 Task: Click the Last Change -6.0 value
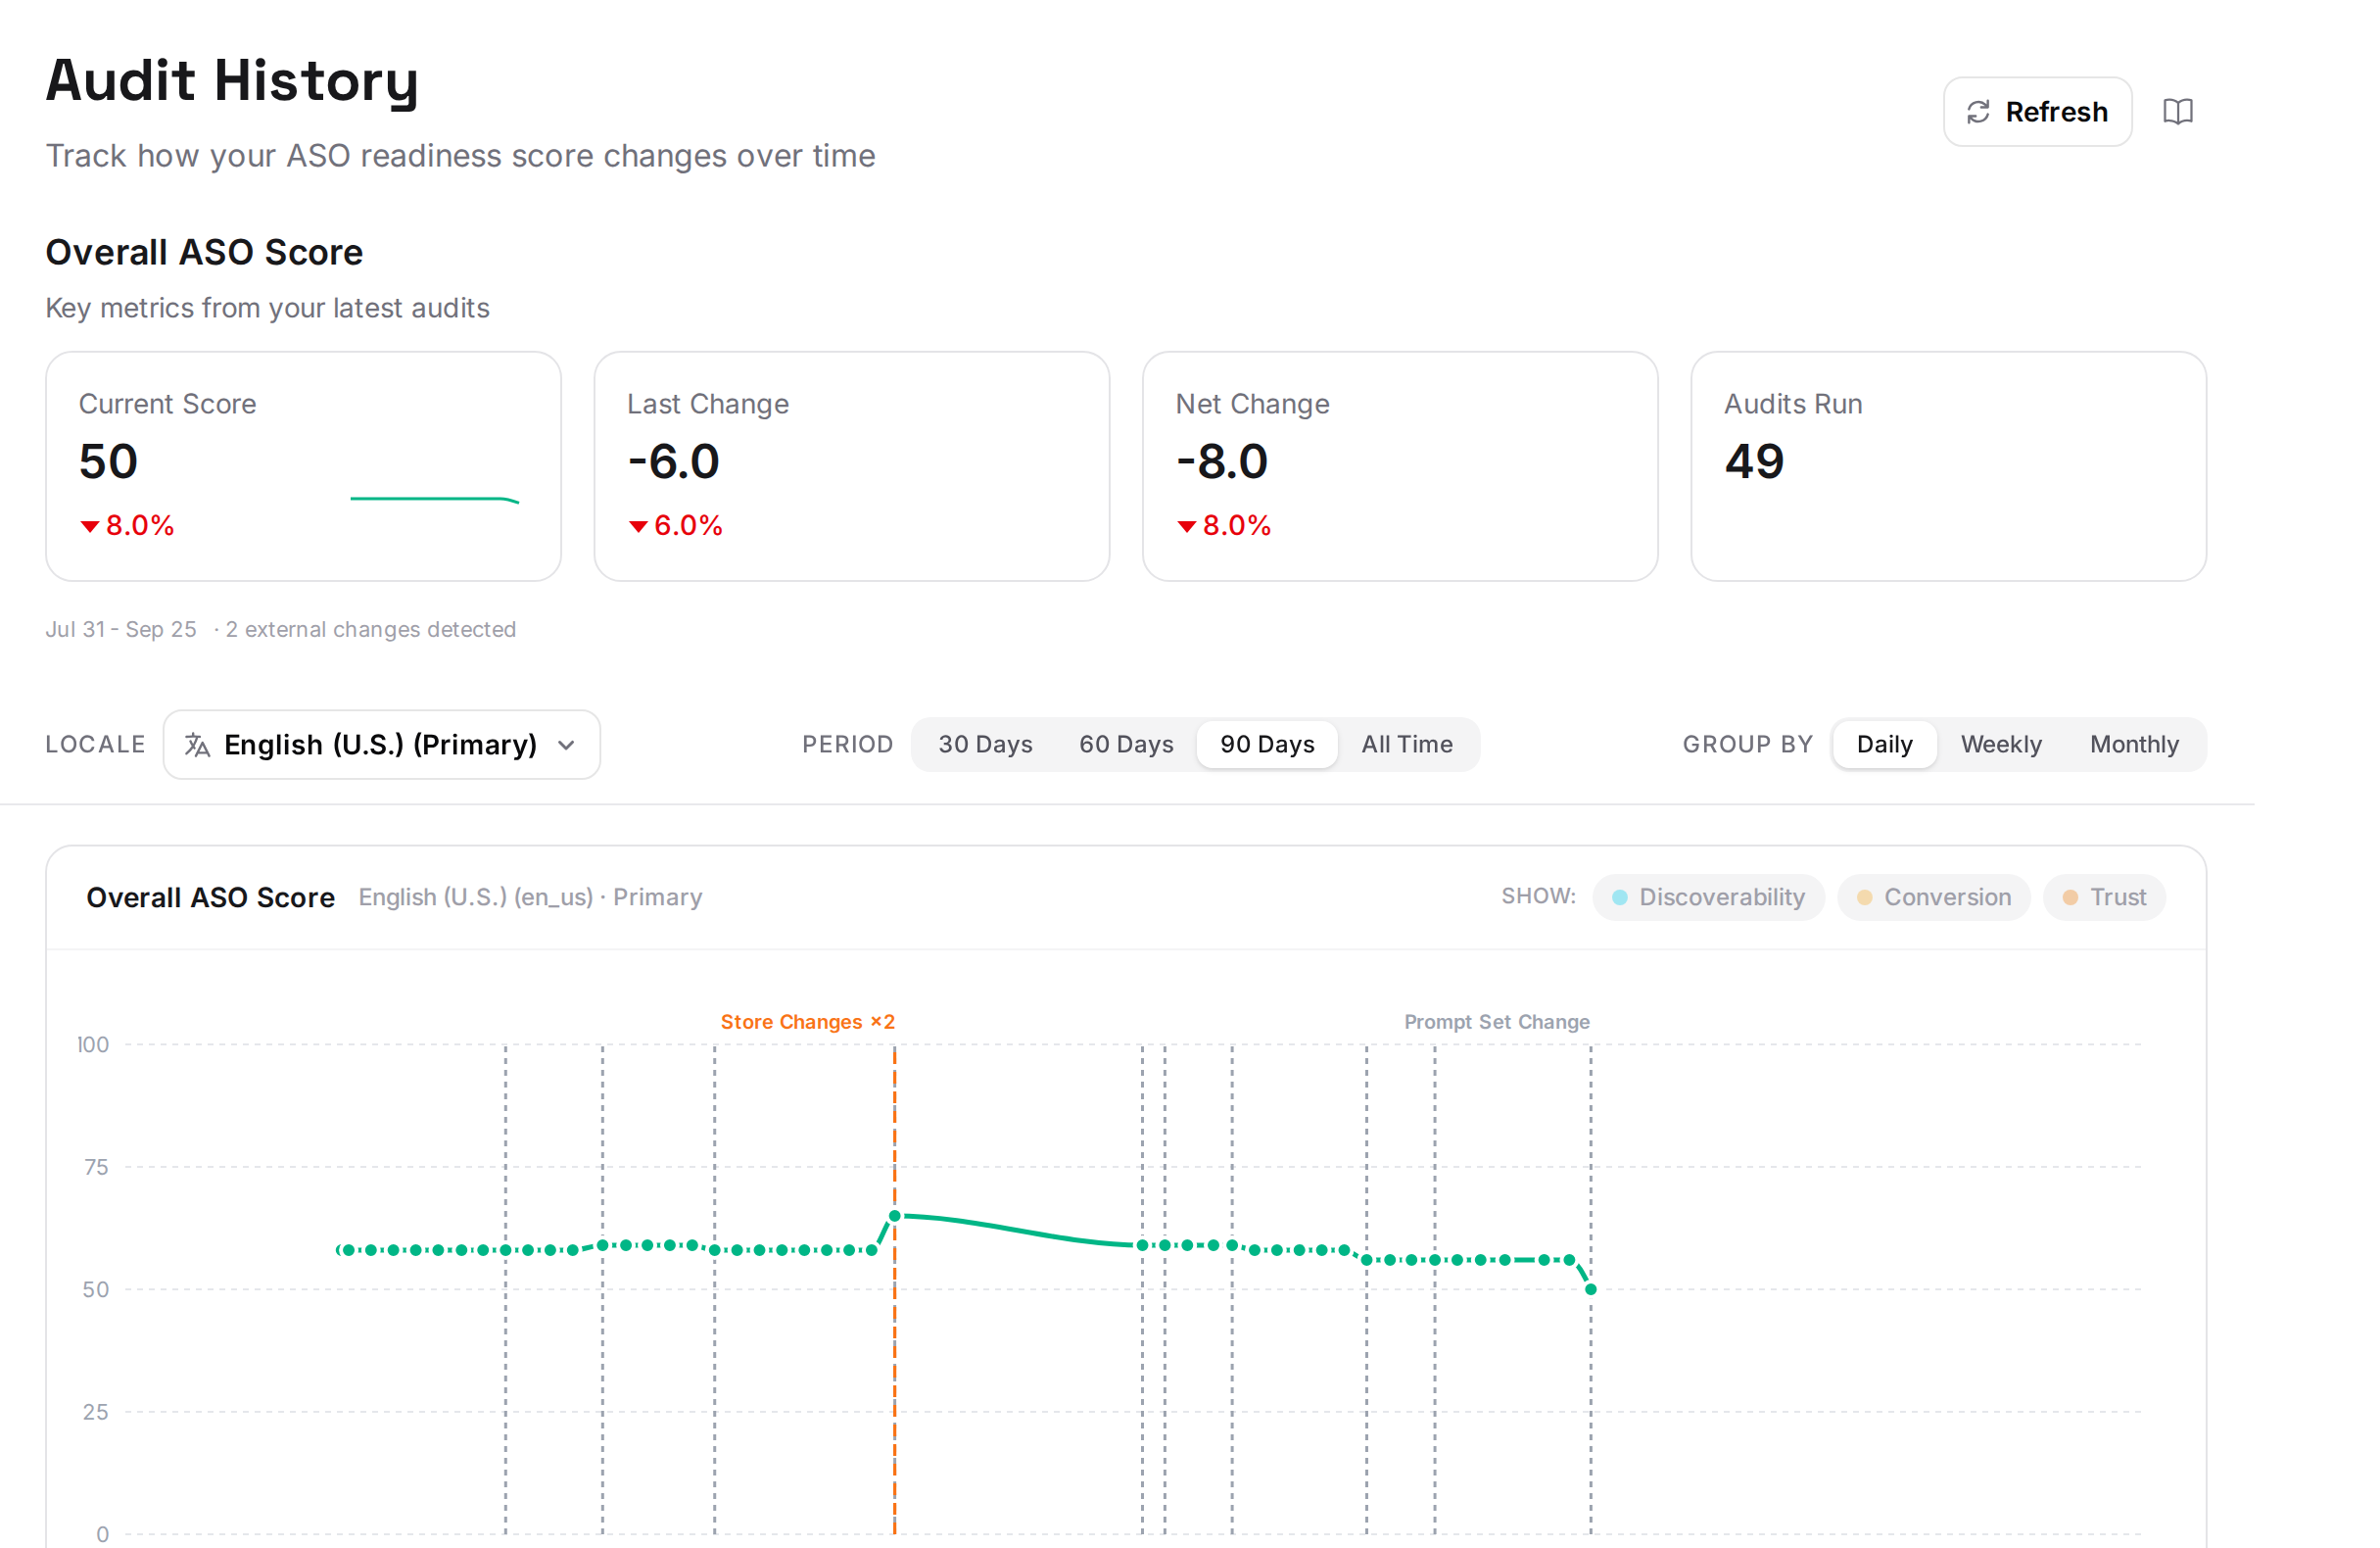[x=674, y=462]
